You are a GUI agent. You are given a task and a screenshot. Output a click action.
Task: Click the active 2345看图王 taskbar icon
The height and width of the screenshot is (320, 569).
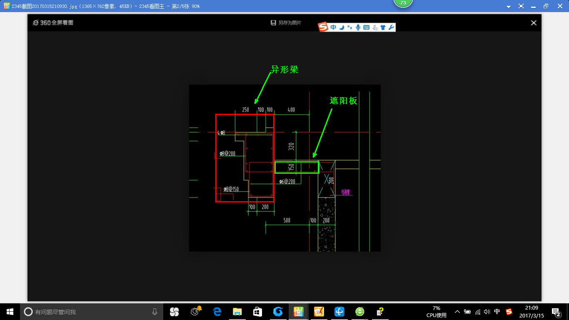[x=298, y=312]
